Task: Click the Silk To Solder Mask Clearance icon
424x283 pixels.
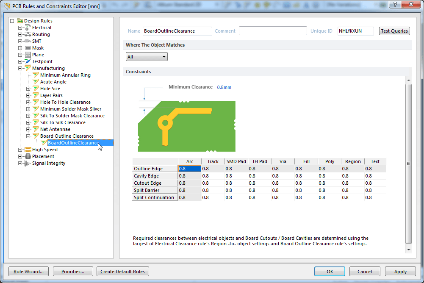Action: pyautogui.click(x=36, y=115)
